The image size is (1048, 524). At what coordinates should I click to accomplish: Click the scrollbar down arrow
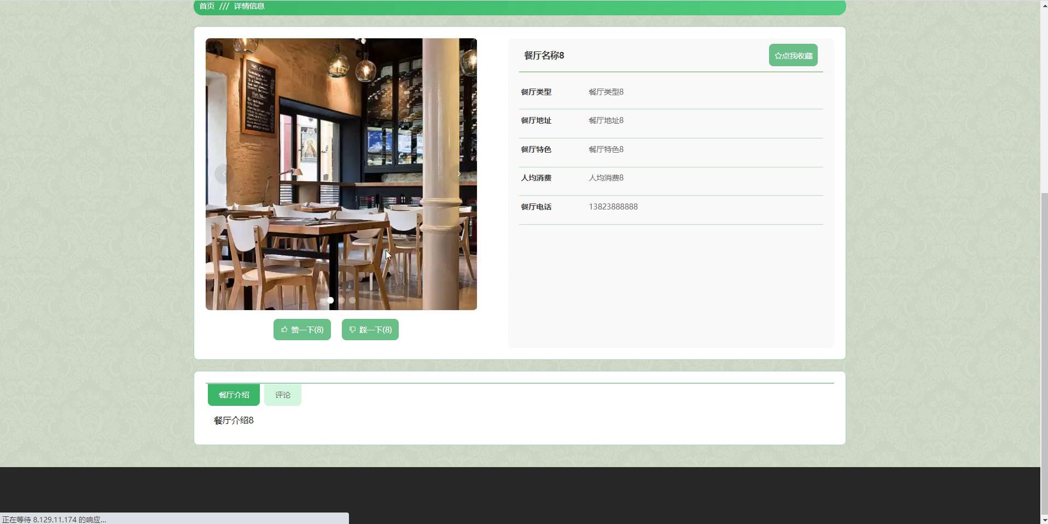[x=1044, y=520]
